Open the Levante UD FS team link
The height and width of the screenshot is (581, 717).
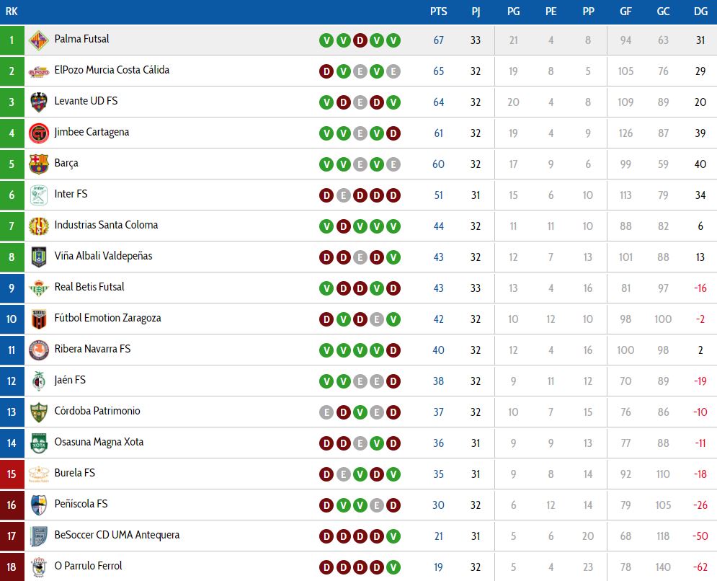click(x=86, y=101)
